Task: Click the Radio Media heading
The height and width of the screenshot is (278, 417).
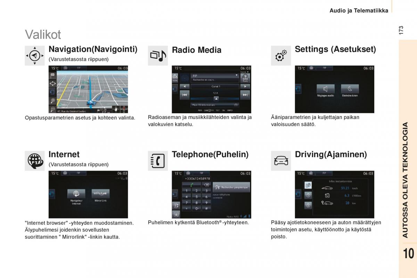Action: 197,50
